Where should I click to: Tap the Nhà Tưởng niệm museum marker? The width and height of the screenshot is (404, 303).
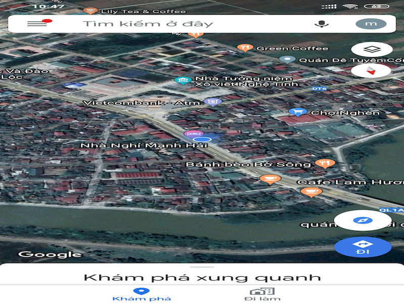click(x=181, y=81)
